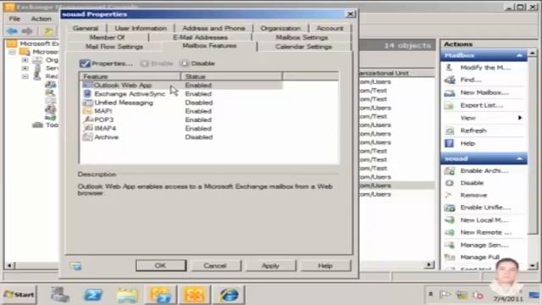Select the Exchange ActiveSync feature icon
This screenshot has width=542, height=305.
coord(87,94)
